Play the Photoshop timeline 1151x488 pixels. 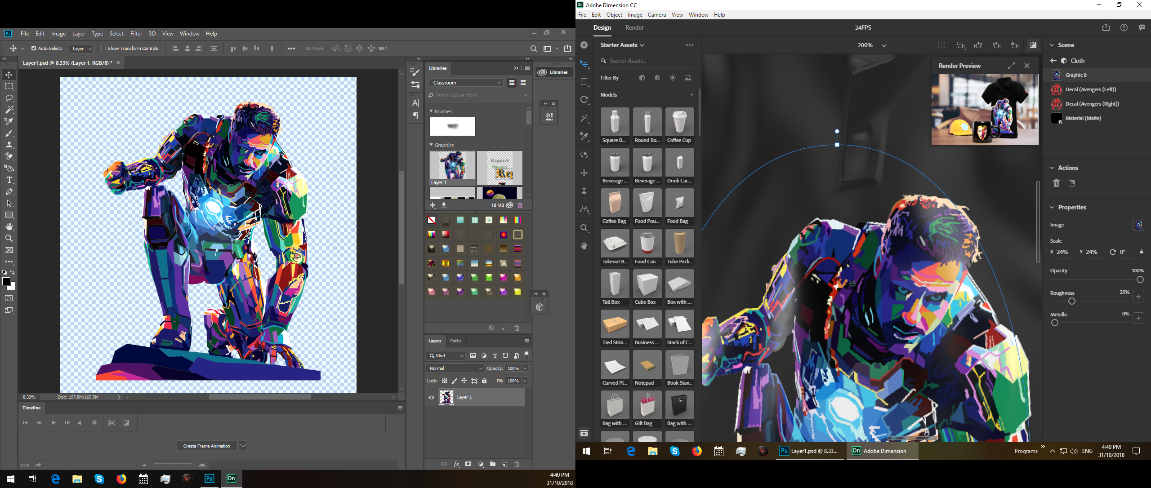pyautogui.click(x=54, y=422)
